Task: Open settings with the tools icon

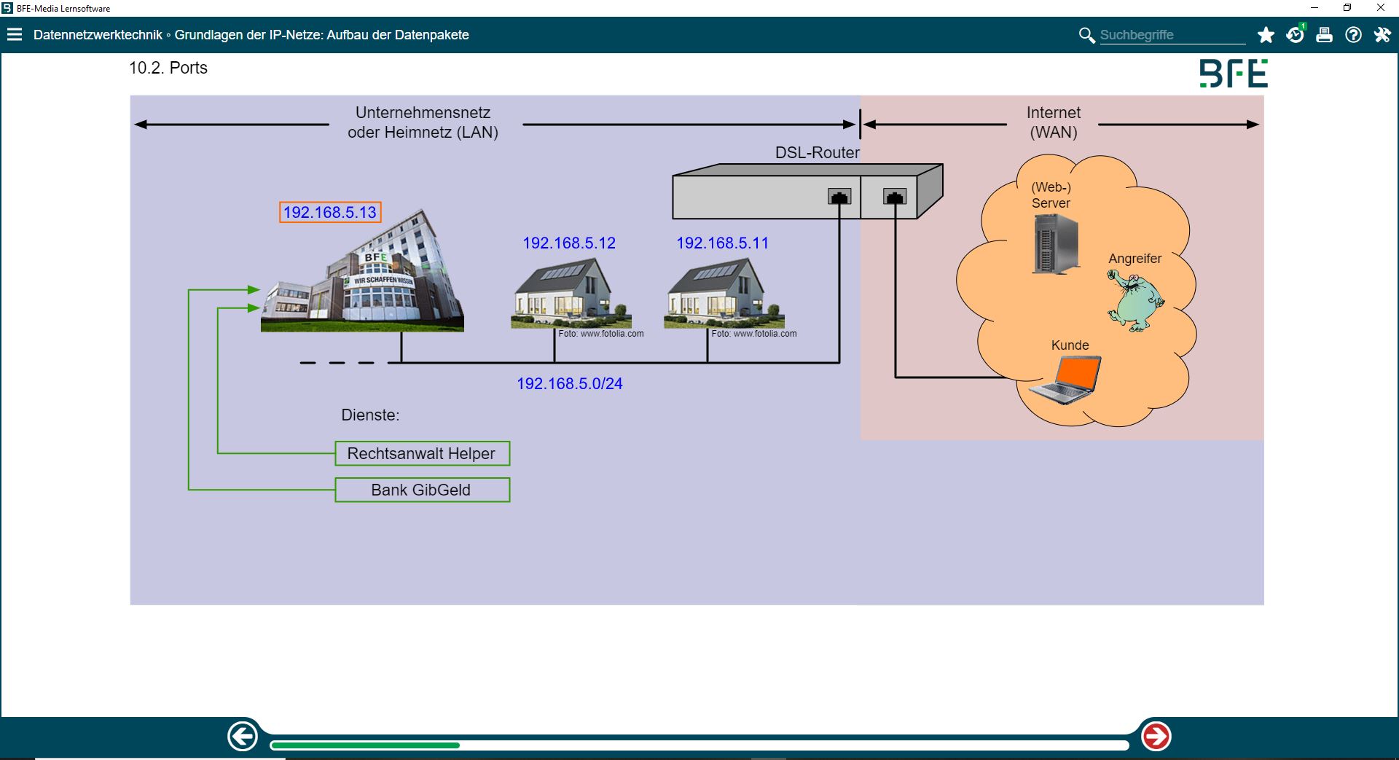Action: [x=1382, y=35]
